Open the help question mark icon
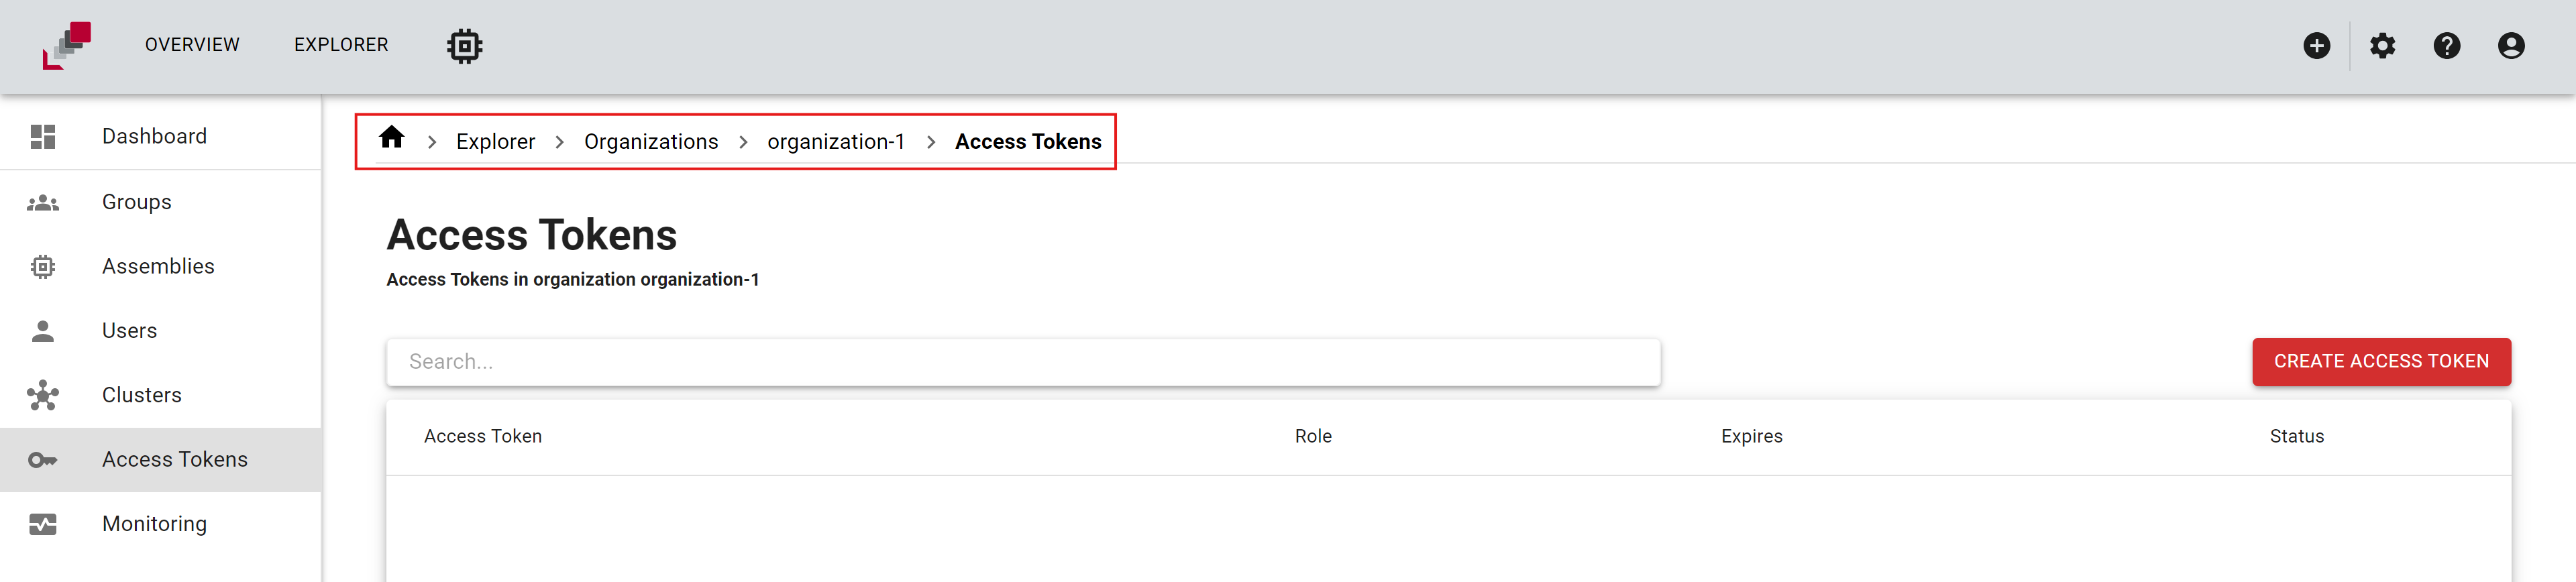Viewport: 2576px width, 582px height. (2446, 45)
